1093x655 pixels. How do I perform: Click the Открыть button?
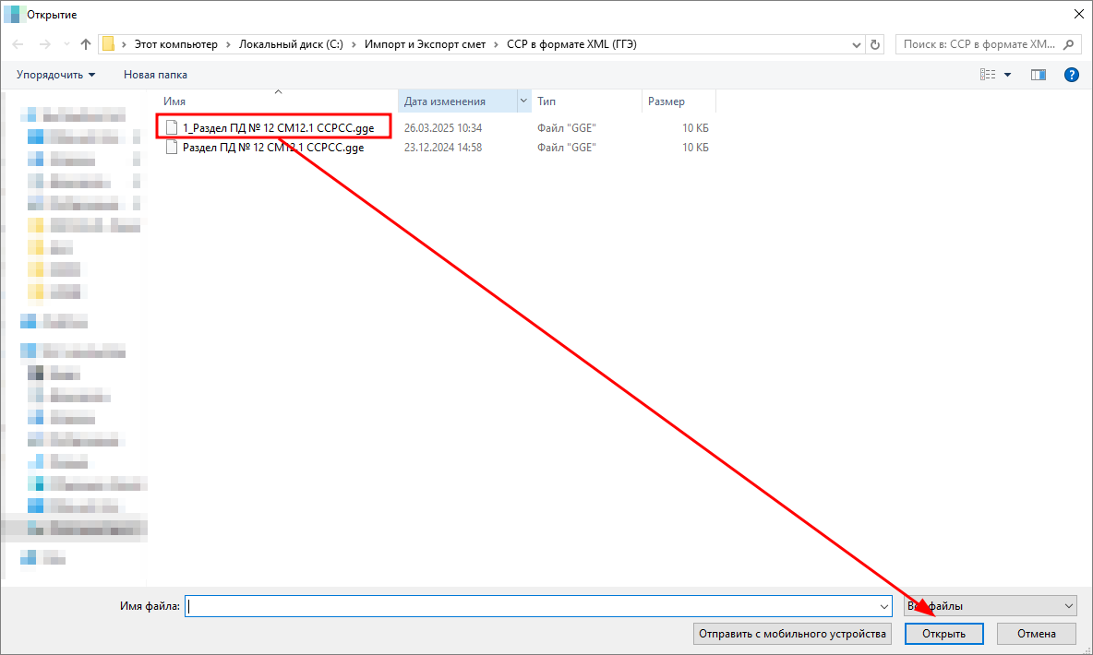[x=943, y=634]
